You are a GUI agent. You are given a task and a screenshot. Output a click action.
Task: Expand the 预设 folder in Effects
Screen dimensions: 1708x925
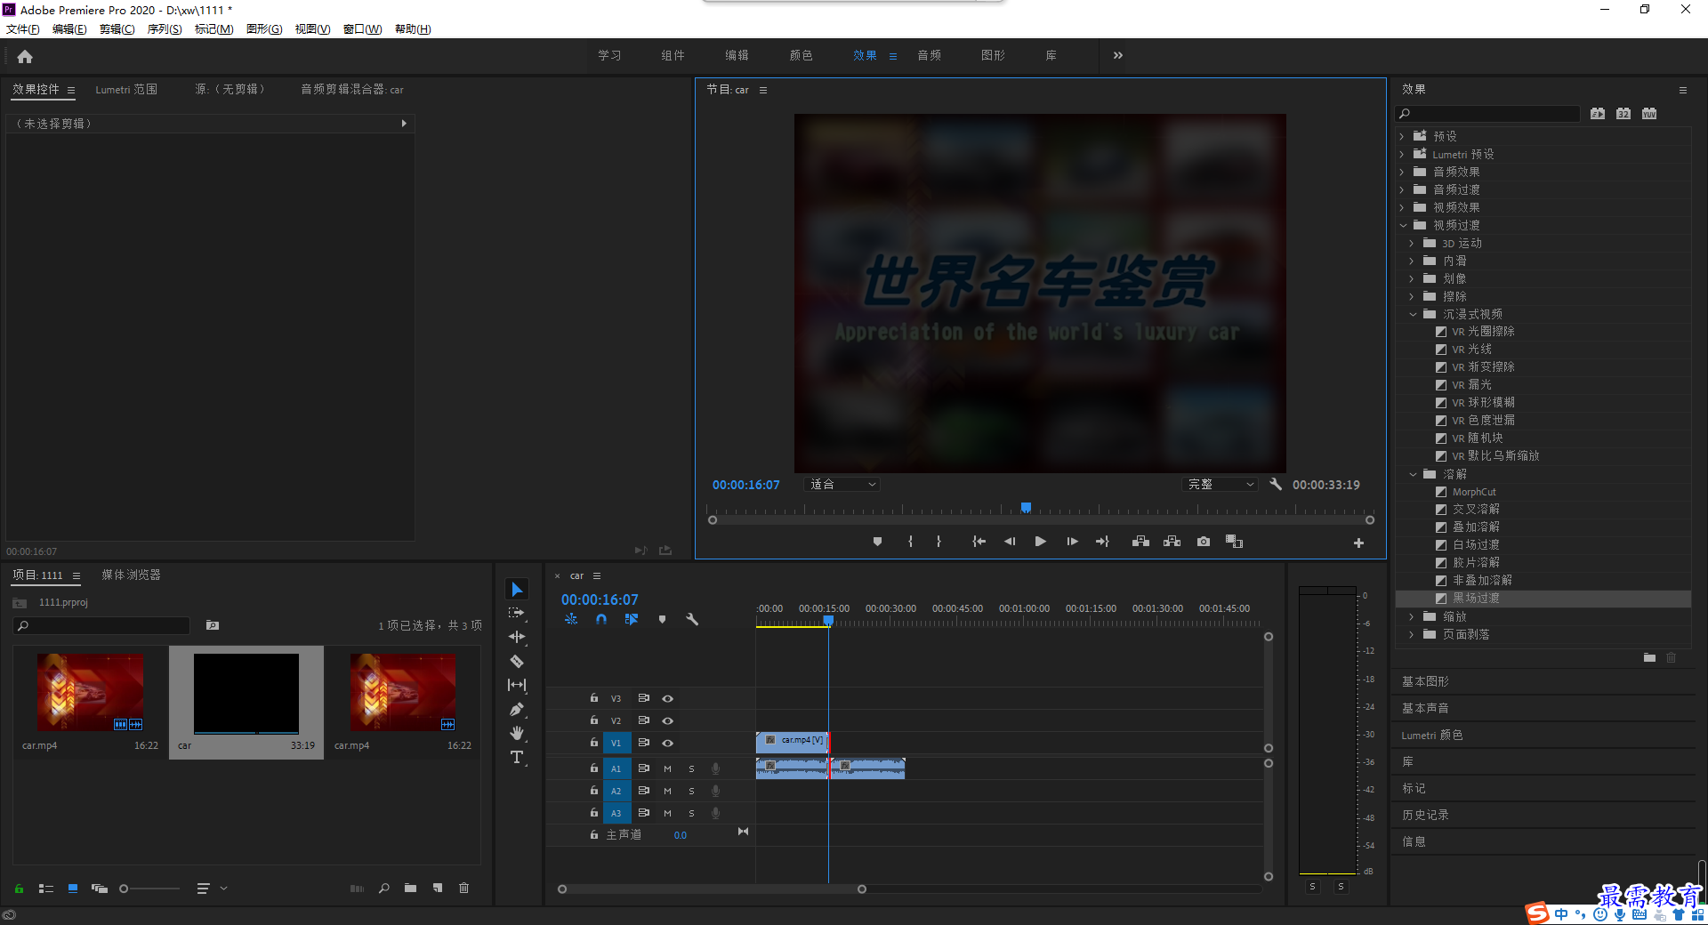click(x=1402, y=136)
